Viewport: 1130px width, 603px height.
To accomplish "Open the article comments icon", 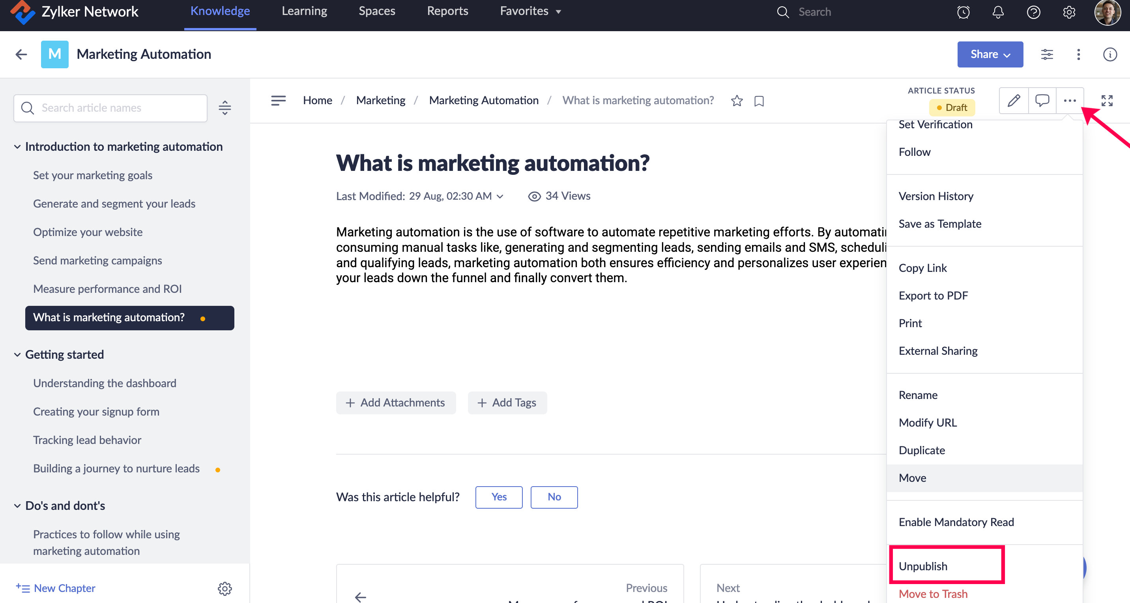I will pos(1042,101).
